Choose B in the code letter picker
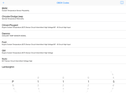The width and height of the screenshot is (126, 95). point(13,85)
